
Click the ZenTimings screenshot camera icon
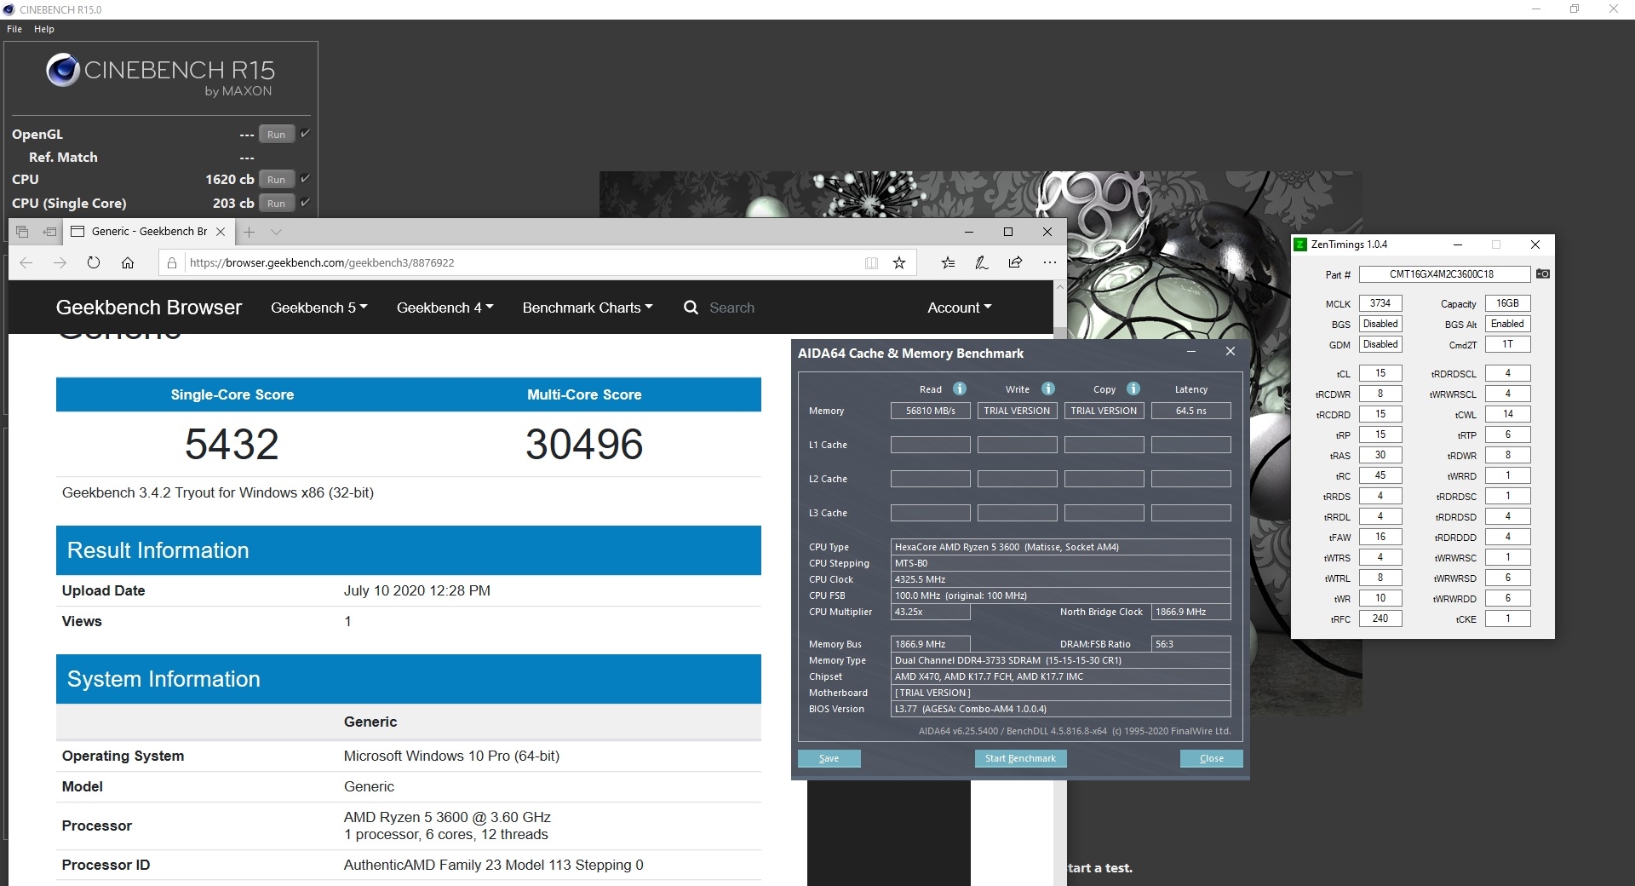click(1543, 274)
